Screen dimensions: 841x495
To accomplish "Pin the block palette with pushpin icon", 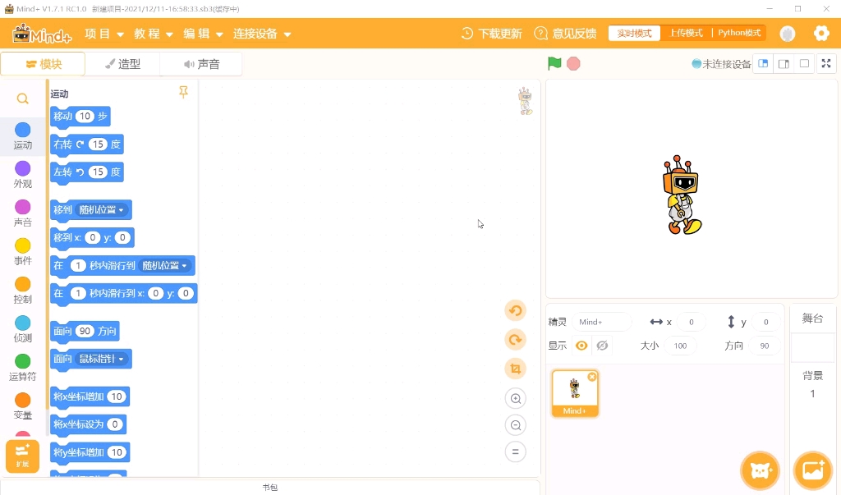I will [183, 92].
